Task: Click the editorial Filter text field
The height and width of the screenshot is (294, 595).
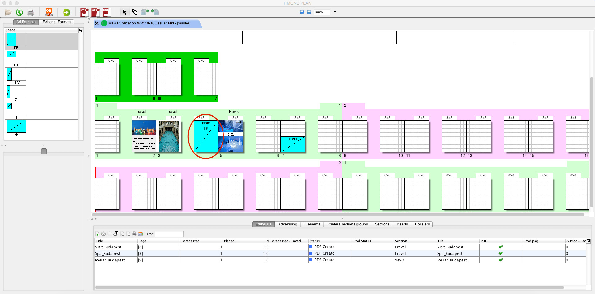Action: tap(169, 234)
